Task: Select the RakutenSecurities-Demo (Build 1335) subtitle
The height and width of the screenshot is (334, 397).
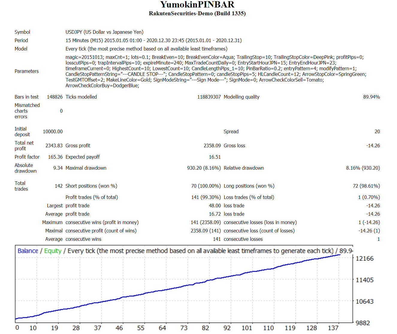Action: coord(197,13)
